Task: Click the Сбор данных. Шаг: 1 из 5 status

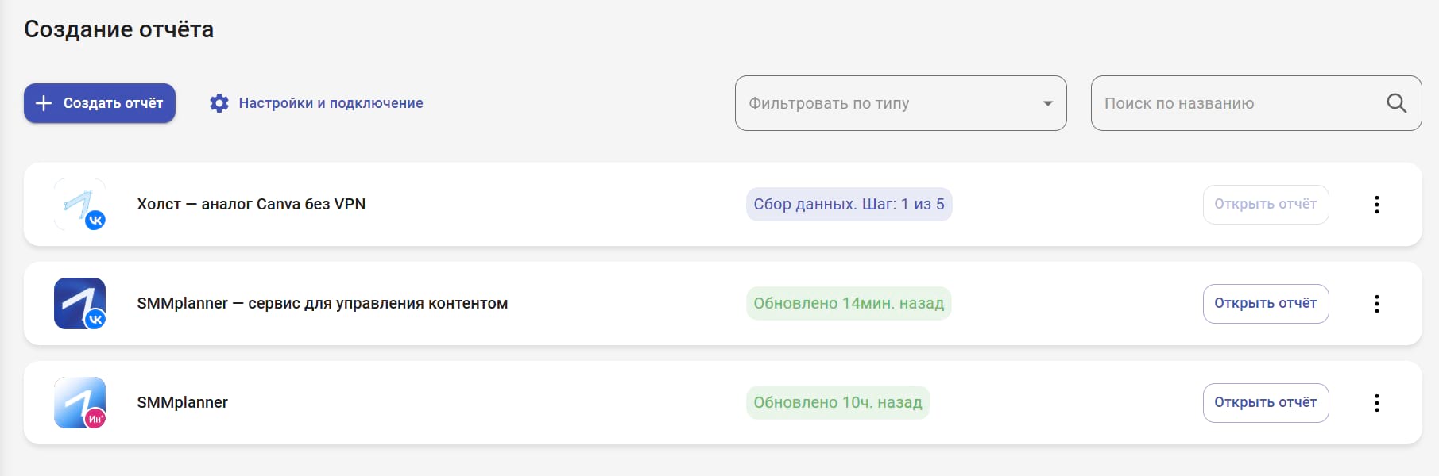Action: [849, 204]
